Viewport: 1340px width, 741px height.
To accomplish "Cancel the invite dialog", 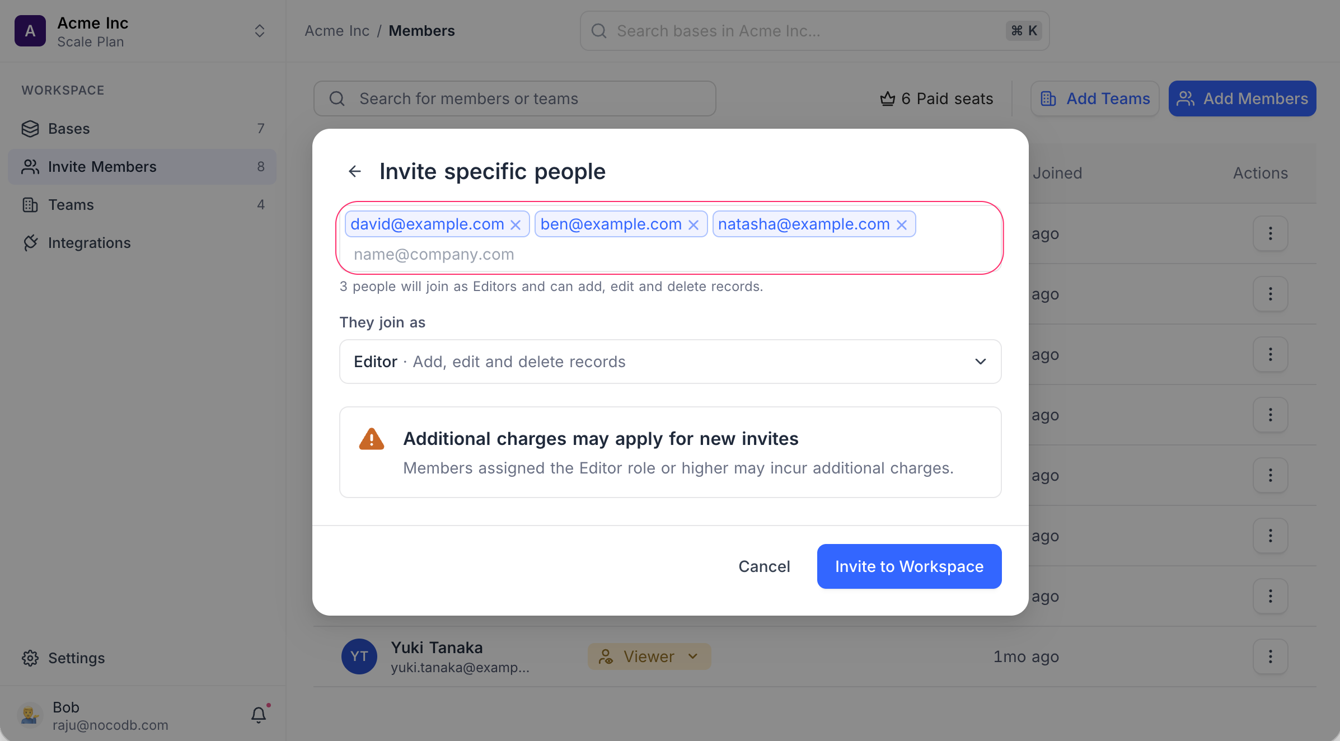I will 765,566.
